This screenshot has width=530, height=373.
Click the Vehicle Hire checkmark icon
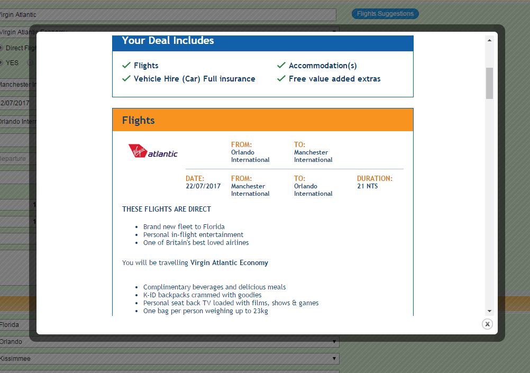coord(126,78)
